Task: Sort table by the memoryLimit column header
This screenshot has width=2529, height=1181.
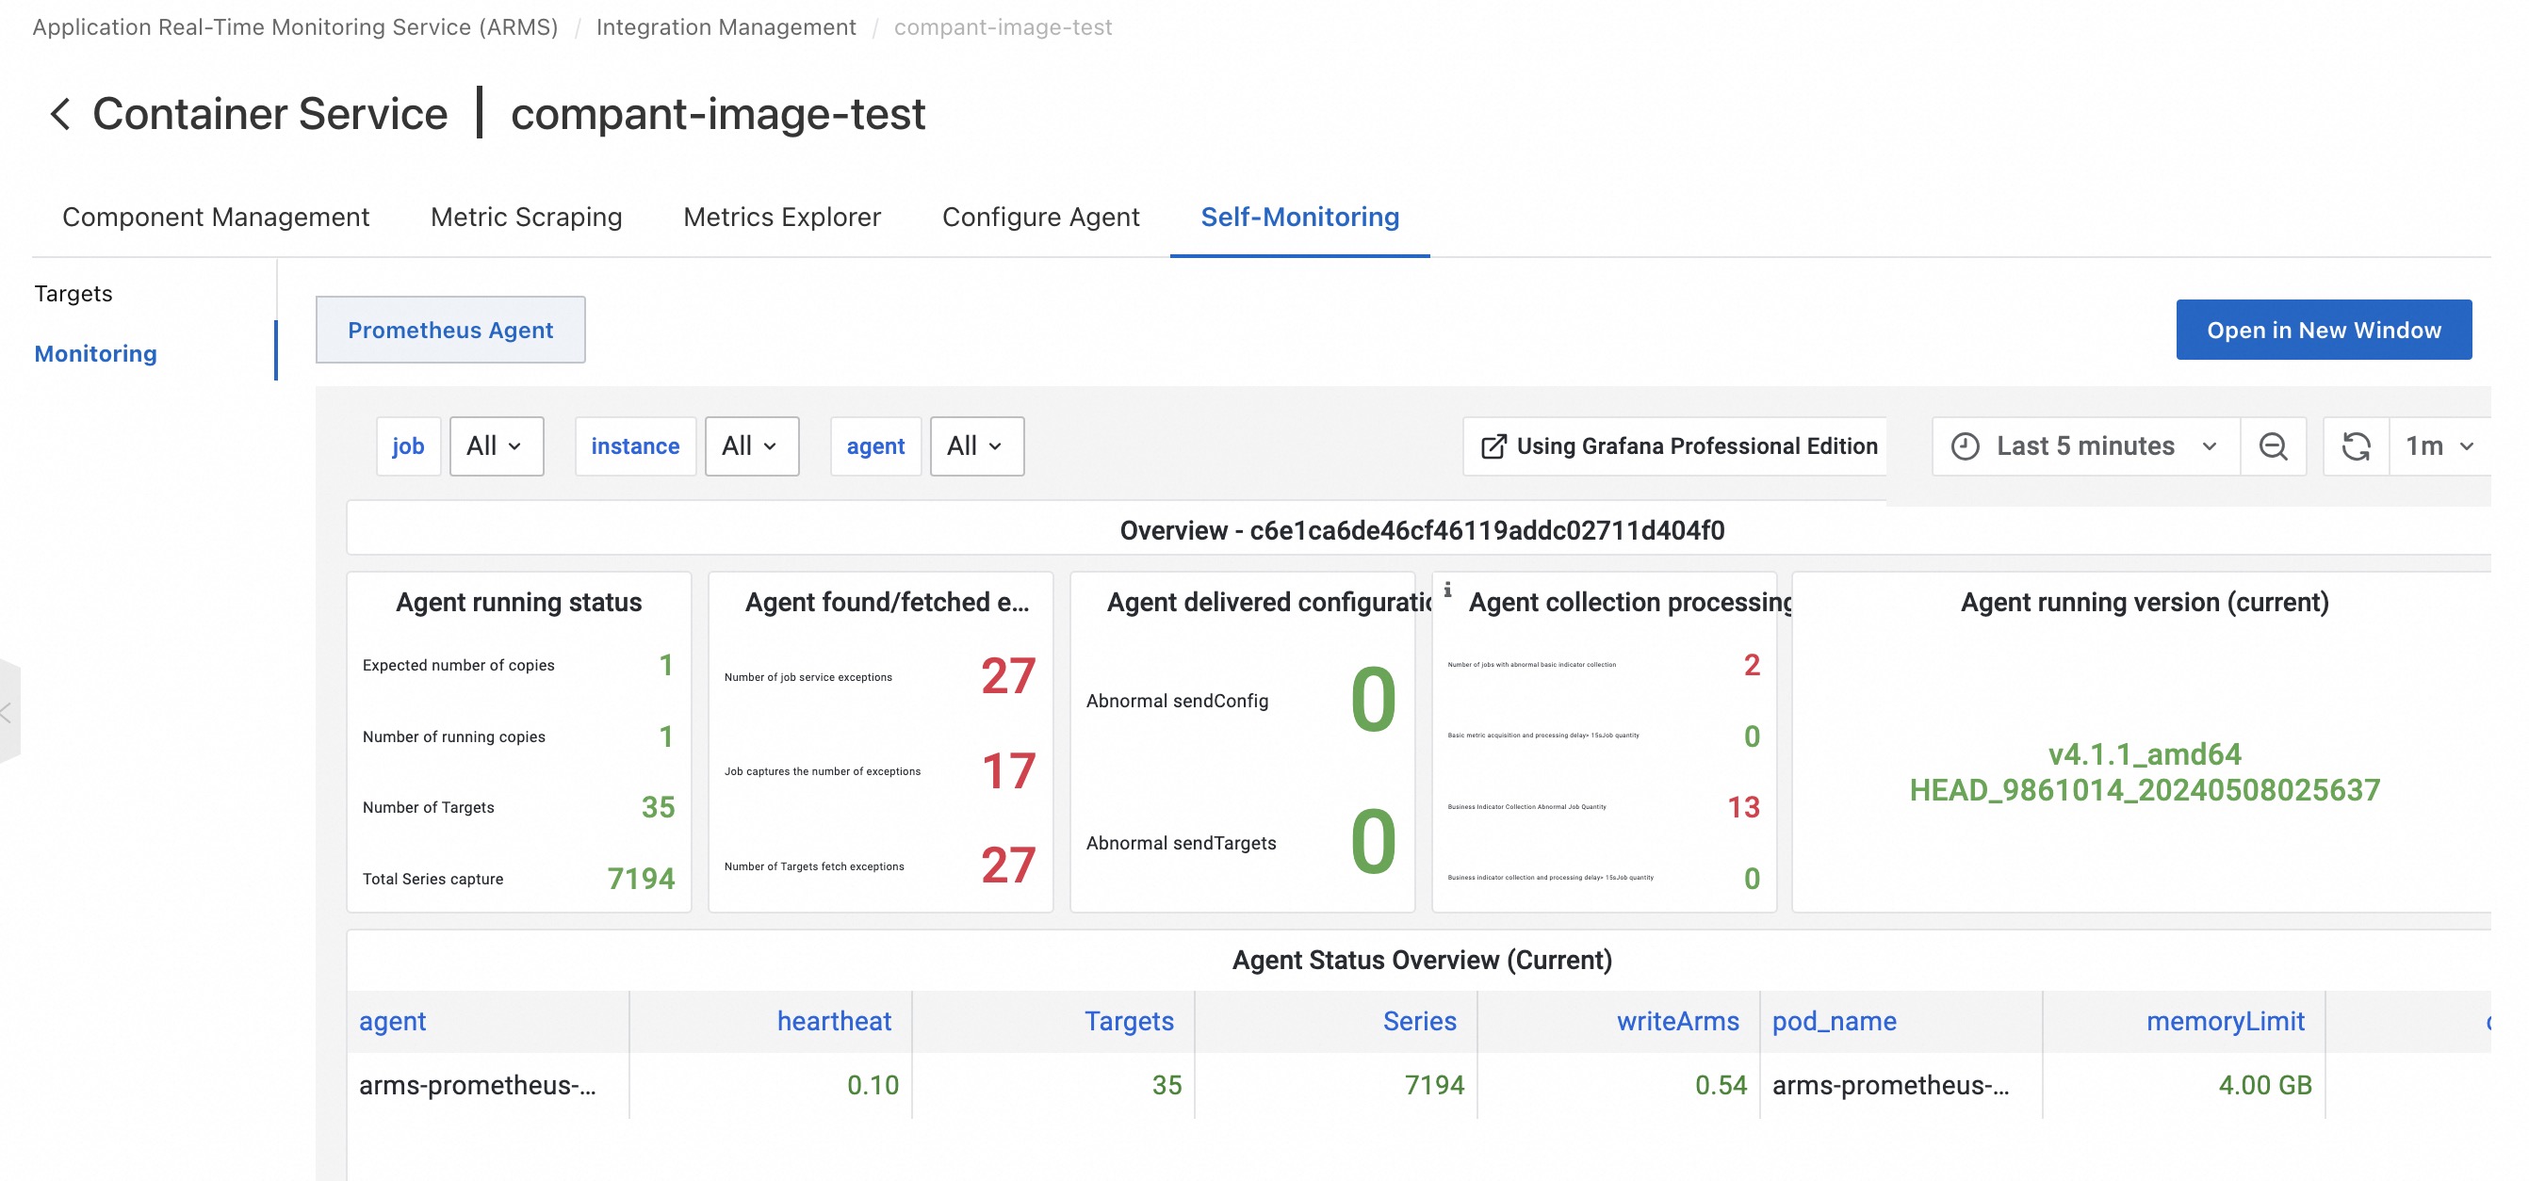Action: click(2225, 1021)
